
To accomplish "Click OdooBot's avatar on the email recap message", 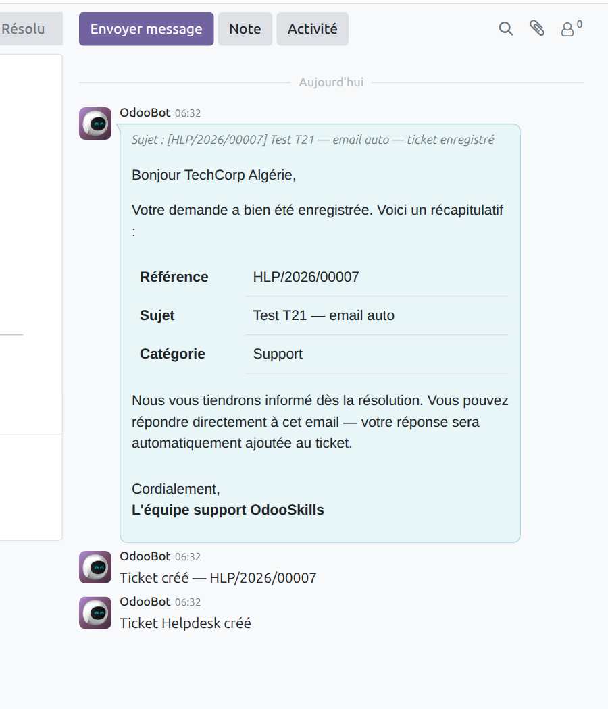I will (x=95, y=124).
